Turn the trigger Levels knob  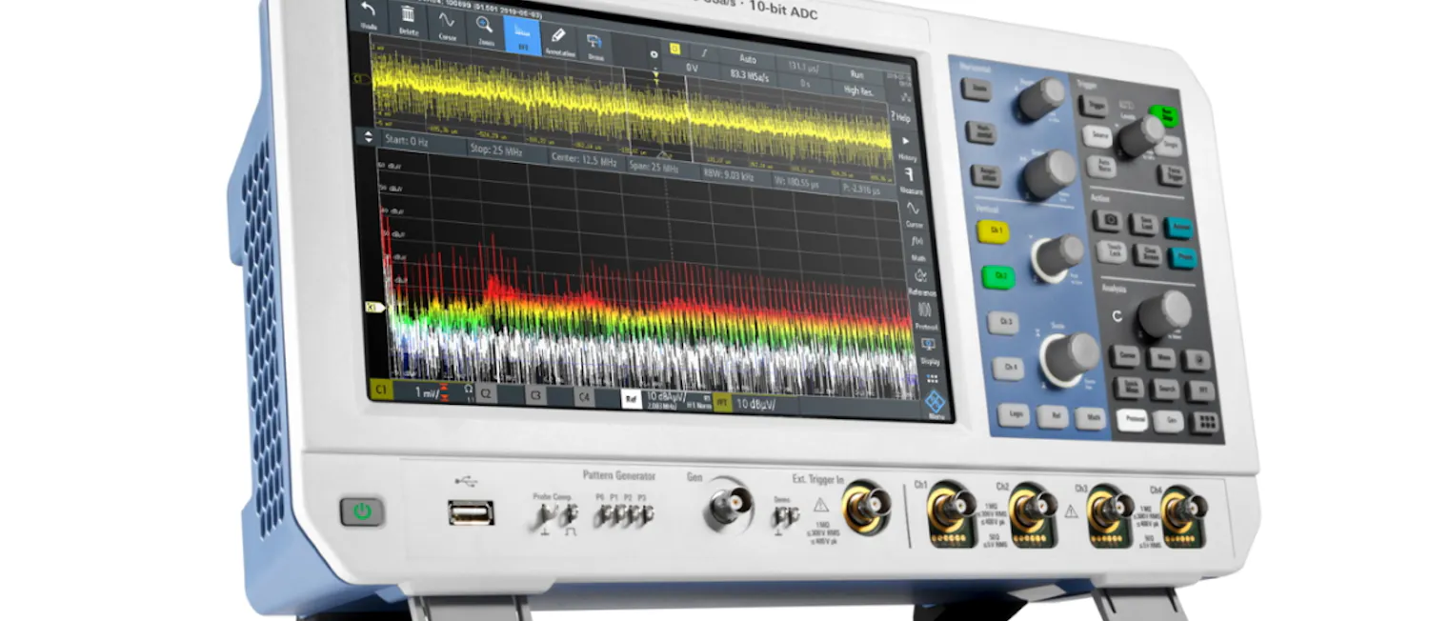click(x=1140, y=137)
